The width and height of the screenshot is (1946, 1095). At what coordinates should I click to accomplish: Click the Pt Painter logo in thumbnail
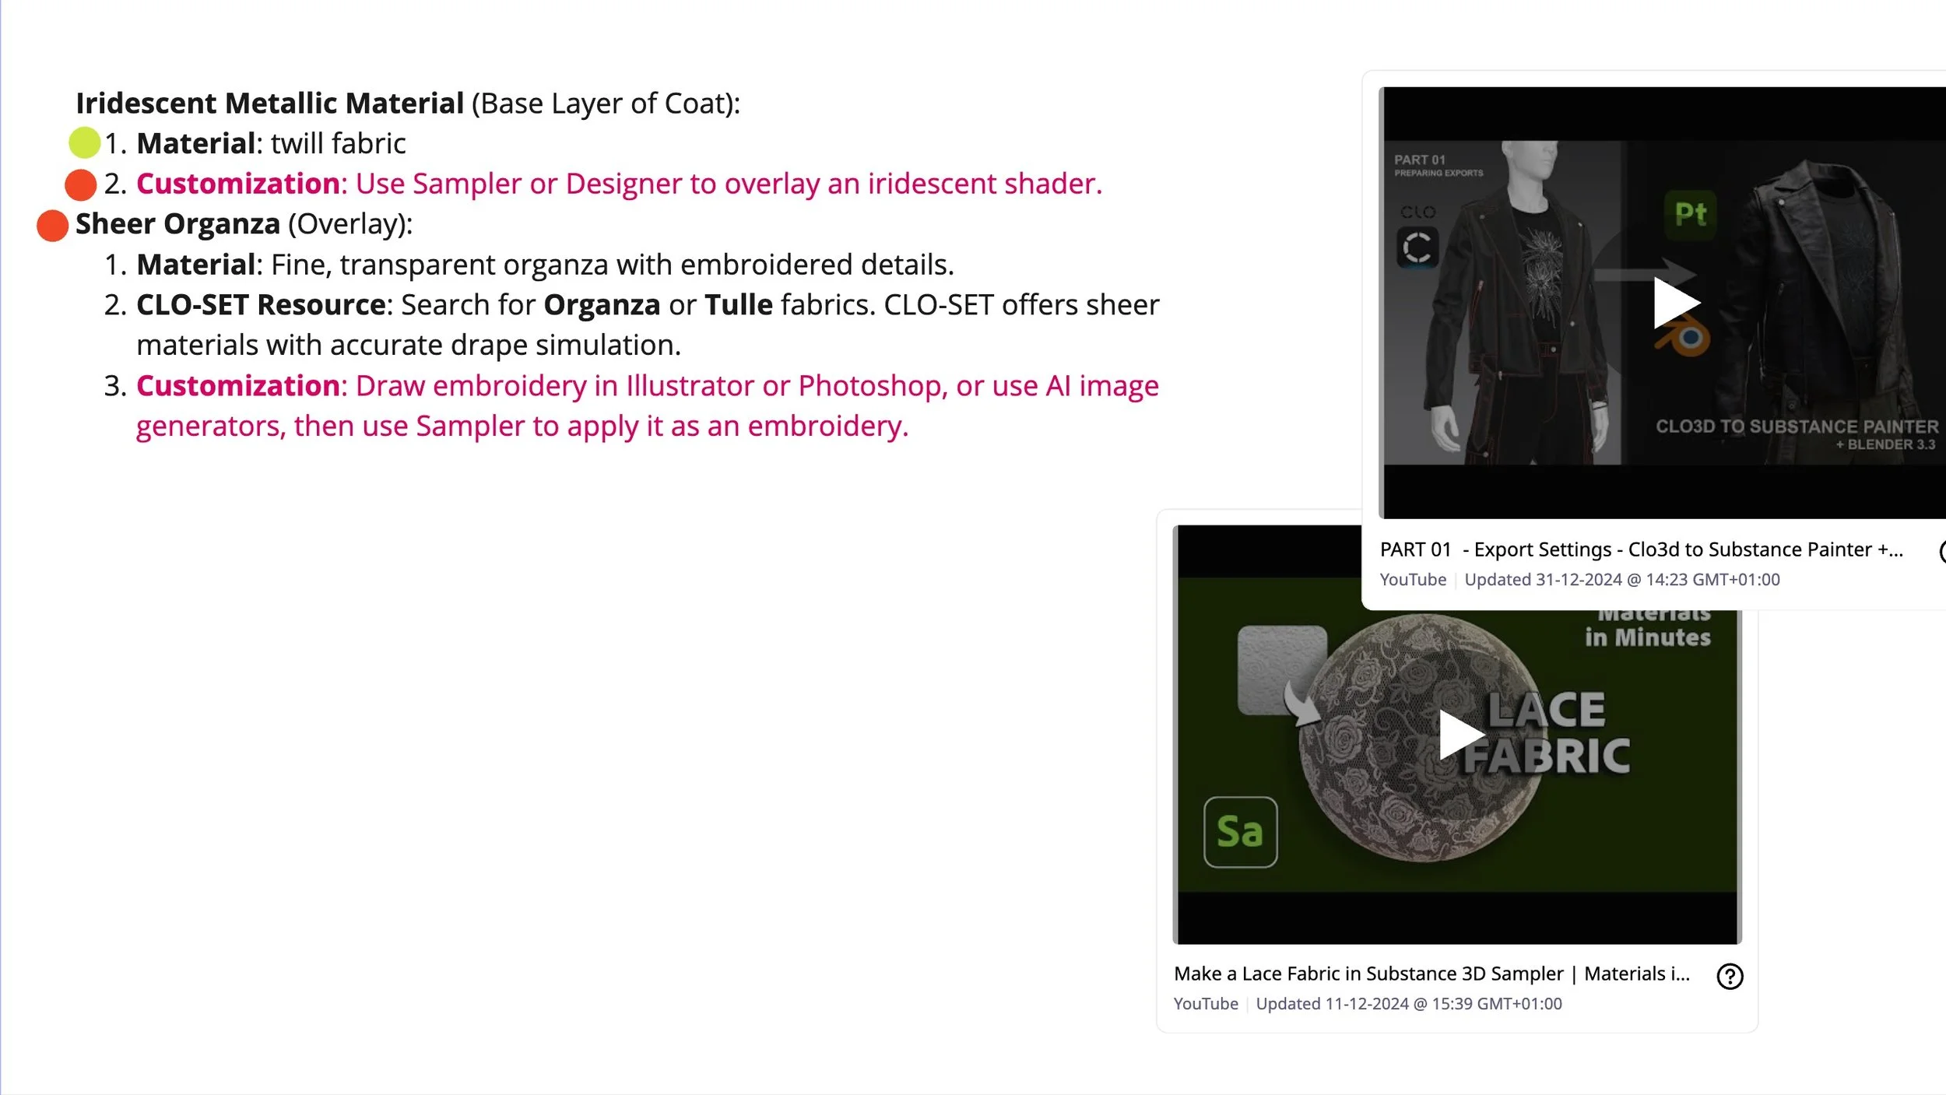(x=1690, y=213)
